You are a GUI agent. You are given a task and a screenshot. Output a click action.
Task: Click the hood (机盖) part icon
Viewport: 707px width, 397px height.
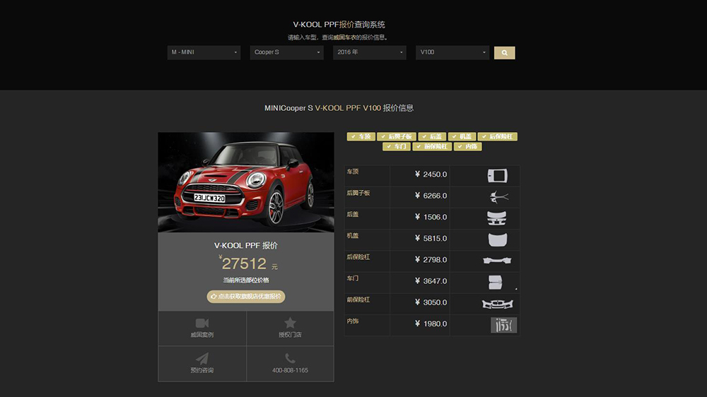[x=497, y=239]
